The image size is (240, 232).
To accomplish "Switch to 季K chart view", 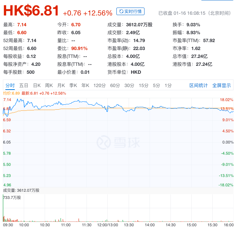I will pyautogui.click(x=73, y=85).
